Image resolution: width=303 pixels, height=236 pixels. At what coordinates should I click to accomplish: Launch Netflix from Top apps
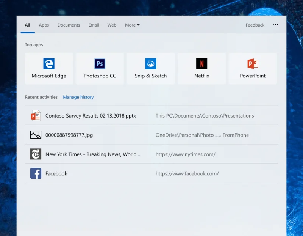tap(201, 68)
